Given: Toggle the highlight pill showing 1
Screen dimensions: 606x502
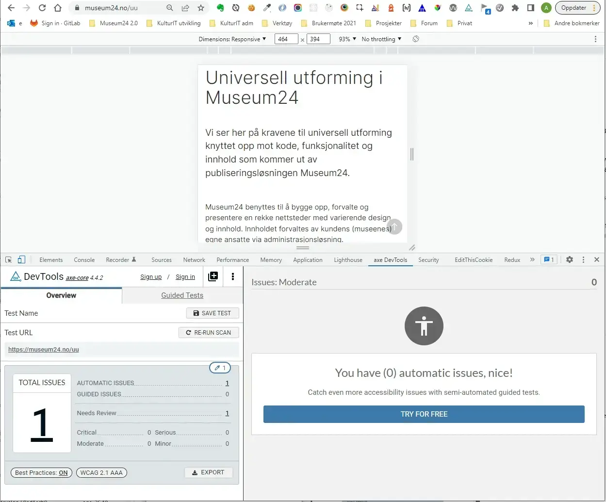Looking at the screenshot, I should coord(220,368).
